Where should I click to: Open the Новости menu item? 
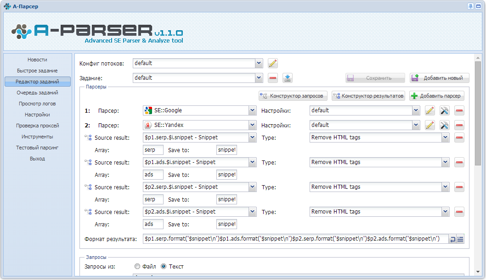38,60
